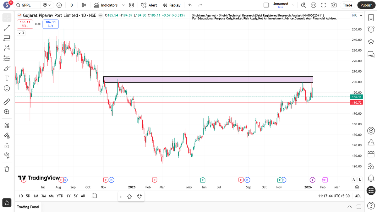This screenshot has width=377, height=212.
Task: Open the forecasting and measurement tools
Action: coord(7,58)
